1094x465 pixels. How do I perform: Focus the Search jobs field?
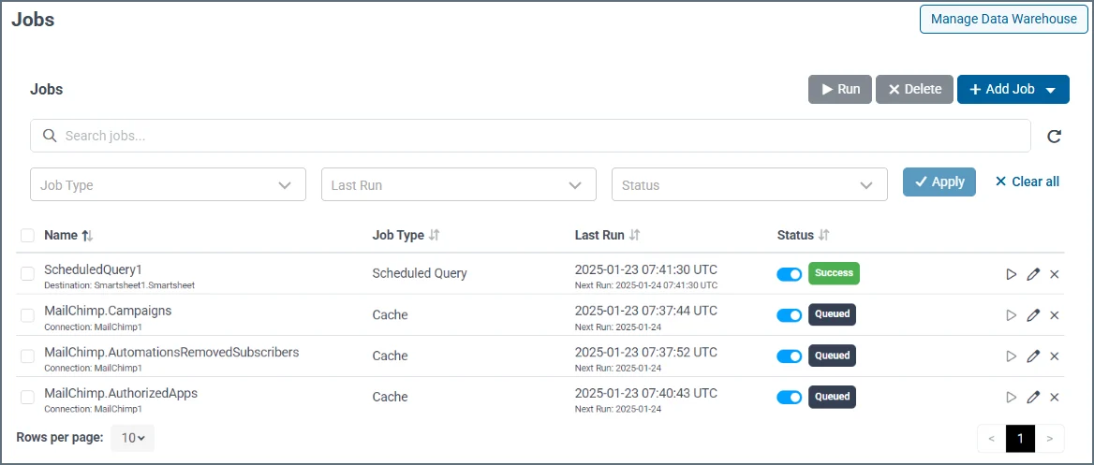[x=530, y=136]
